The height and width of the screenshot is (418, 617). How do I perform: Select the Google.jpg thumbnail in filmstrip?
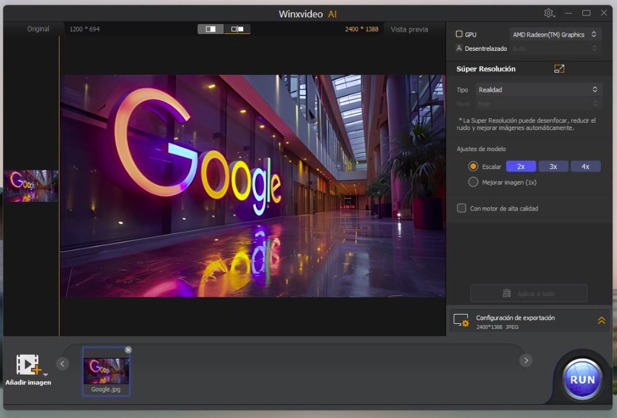point(106,371)
